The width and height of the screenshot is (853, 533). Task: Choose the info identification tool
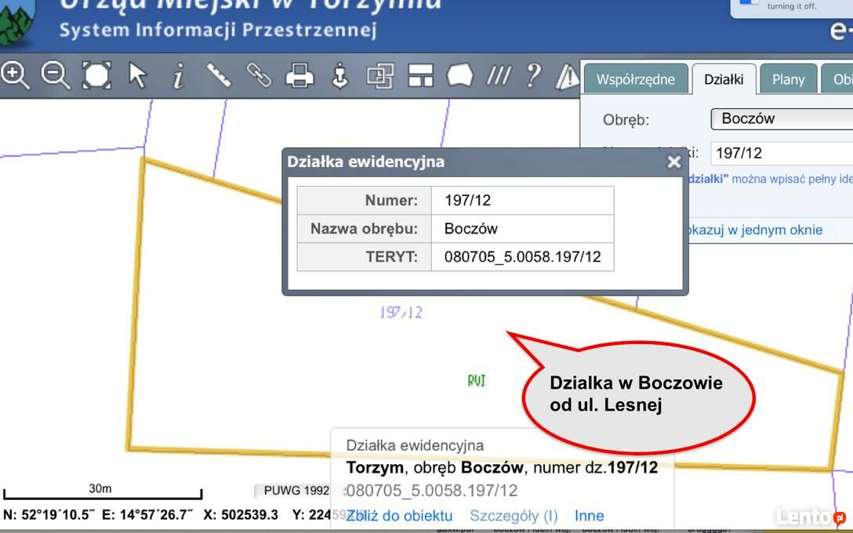point(178,75)
